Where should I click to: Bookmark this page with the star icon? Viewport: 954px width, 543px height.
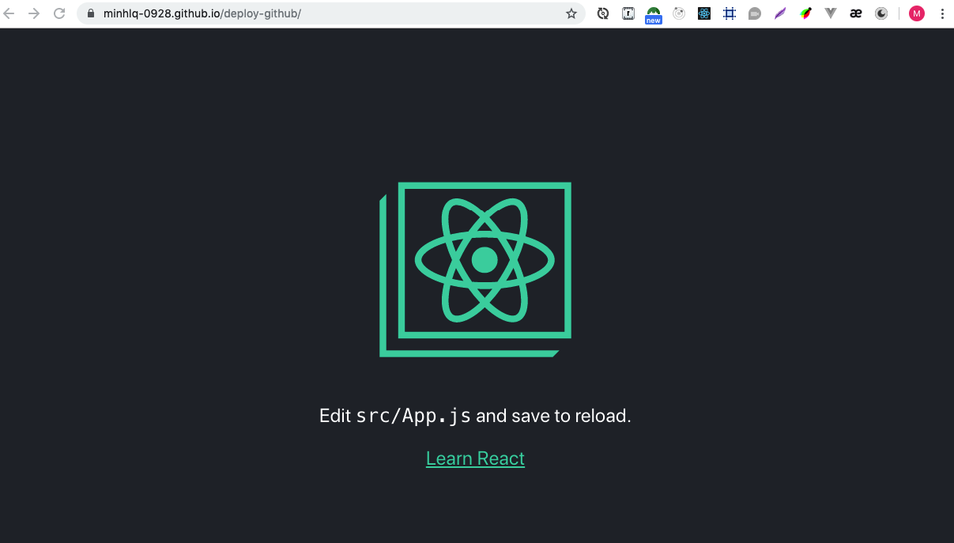click(x=571, y=13)
